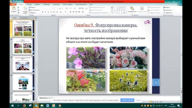Toggle italic formatting (К)
Image resolution: width=192 pixels, height=108 pixels.
[45, 12]
